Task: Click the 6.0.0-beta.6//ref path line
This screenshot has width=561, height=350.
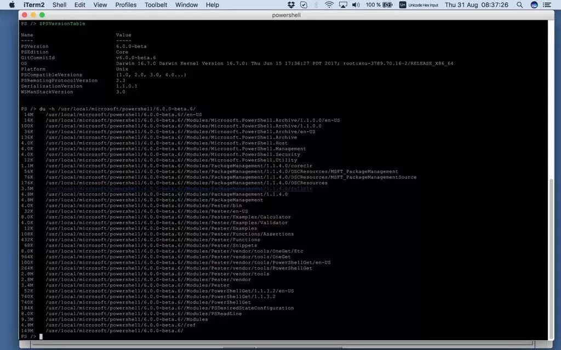Action: [x=121, y=325]
